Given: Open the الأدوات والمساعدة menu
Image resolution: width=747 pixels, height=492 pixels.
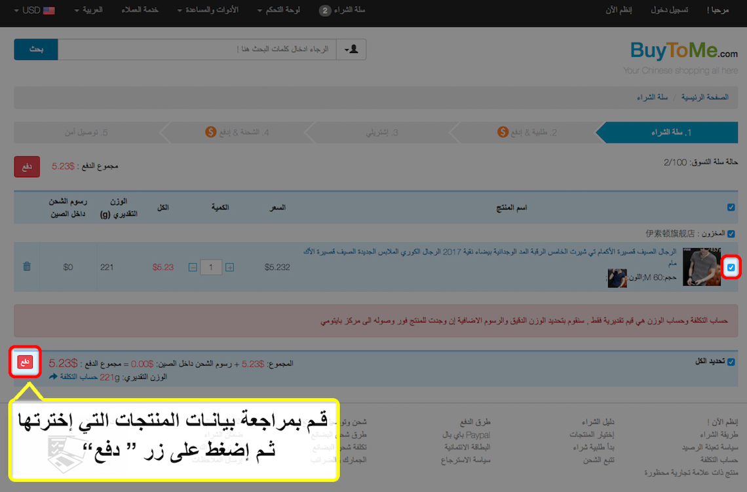Looking at the screenshot, I should coord(208,11).
